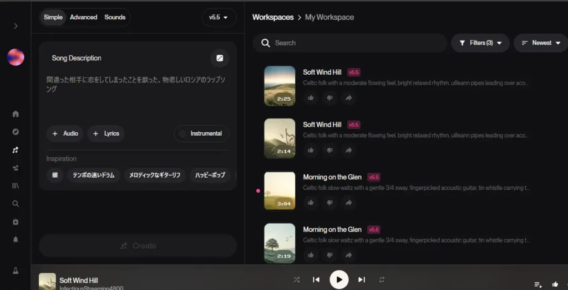Open the Explore compass icon in sidebar
Viewport: 568px width, 290px height.
click(x=16, y=132)
